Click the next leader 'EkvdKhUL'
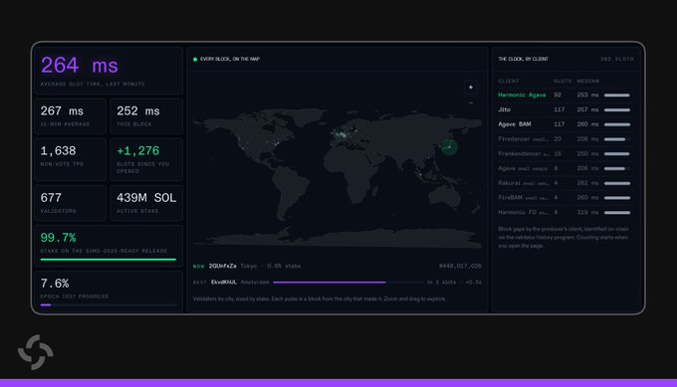Viewport: 677px width, 387px height. 224,283
